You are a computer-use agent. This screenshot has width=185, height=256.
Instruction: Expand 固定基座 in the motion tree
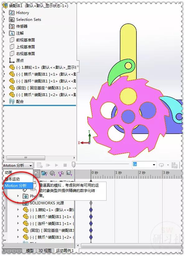pos(18,230)
